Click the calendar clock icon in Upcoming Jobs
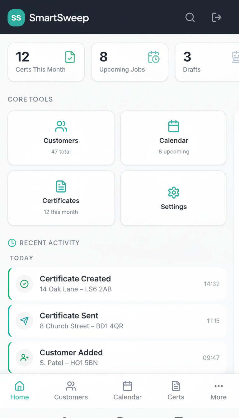 (154, 57)
